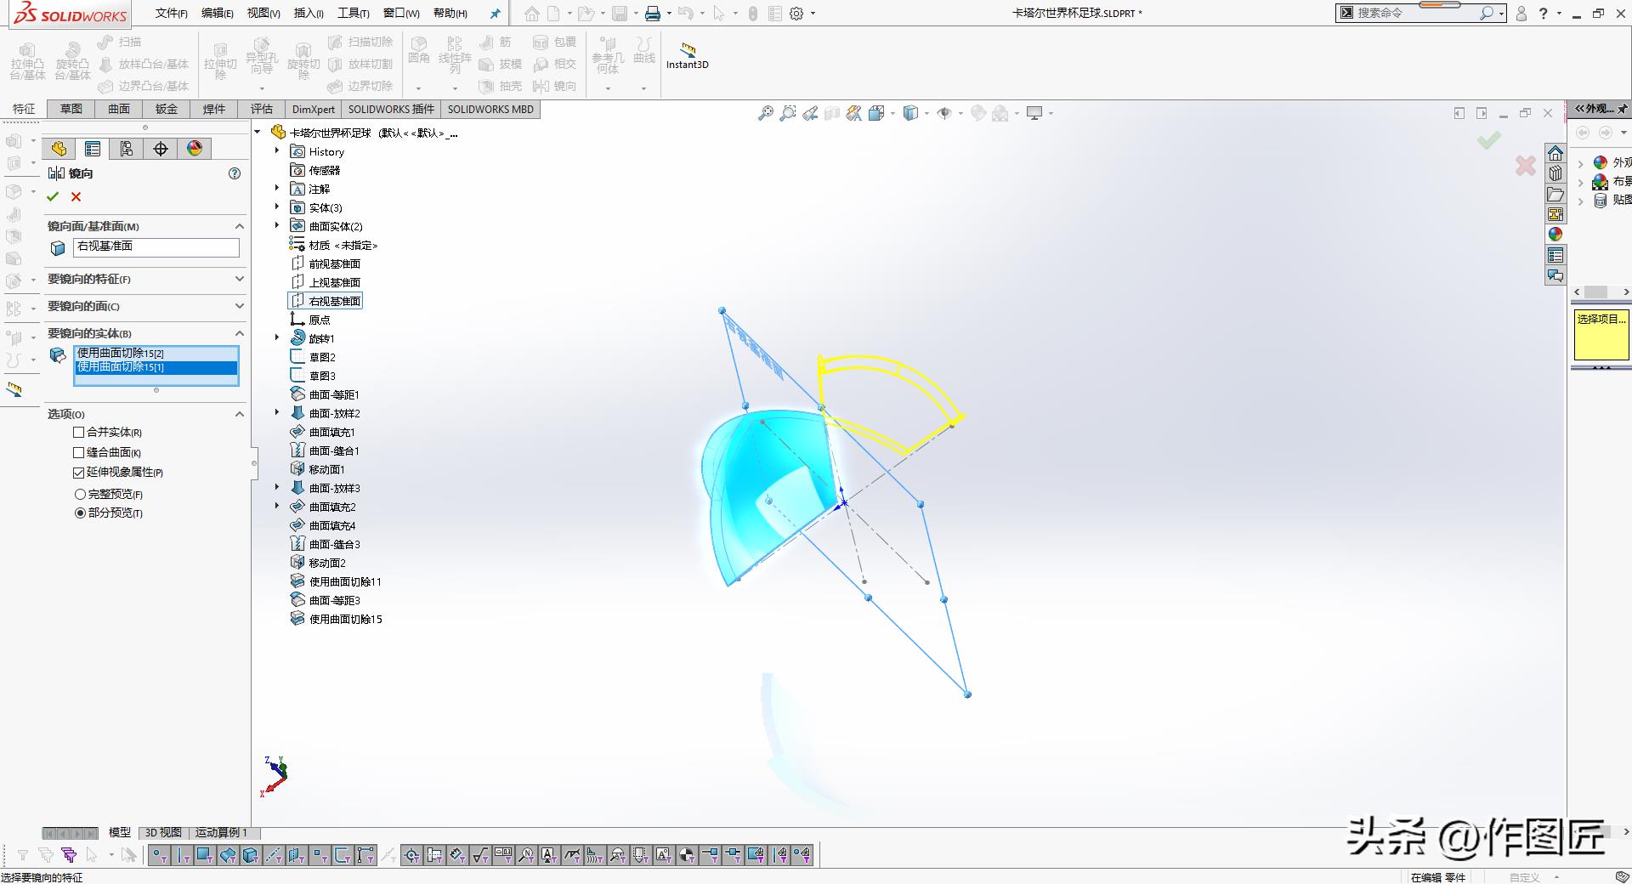The height and width of the screenshot is (884, 1632).
Task: Click the mirror plane input field
Action: coord(156,246)
